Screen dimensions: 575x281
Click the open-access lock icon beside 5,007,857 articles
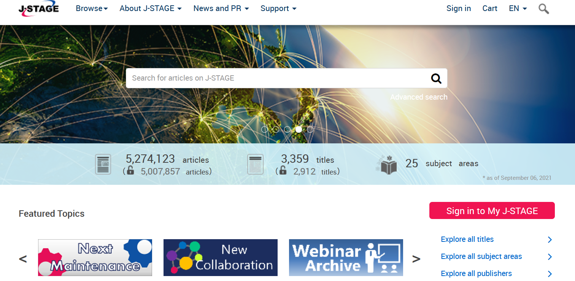[x=130, y=170]
